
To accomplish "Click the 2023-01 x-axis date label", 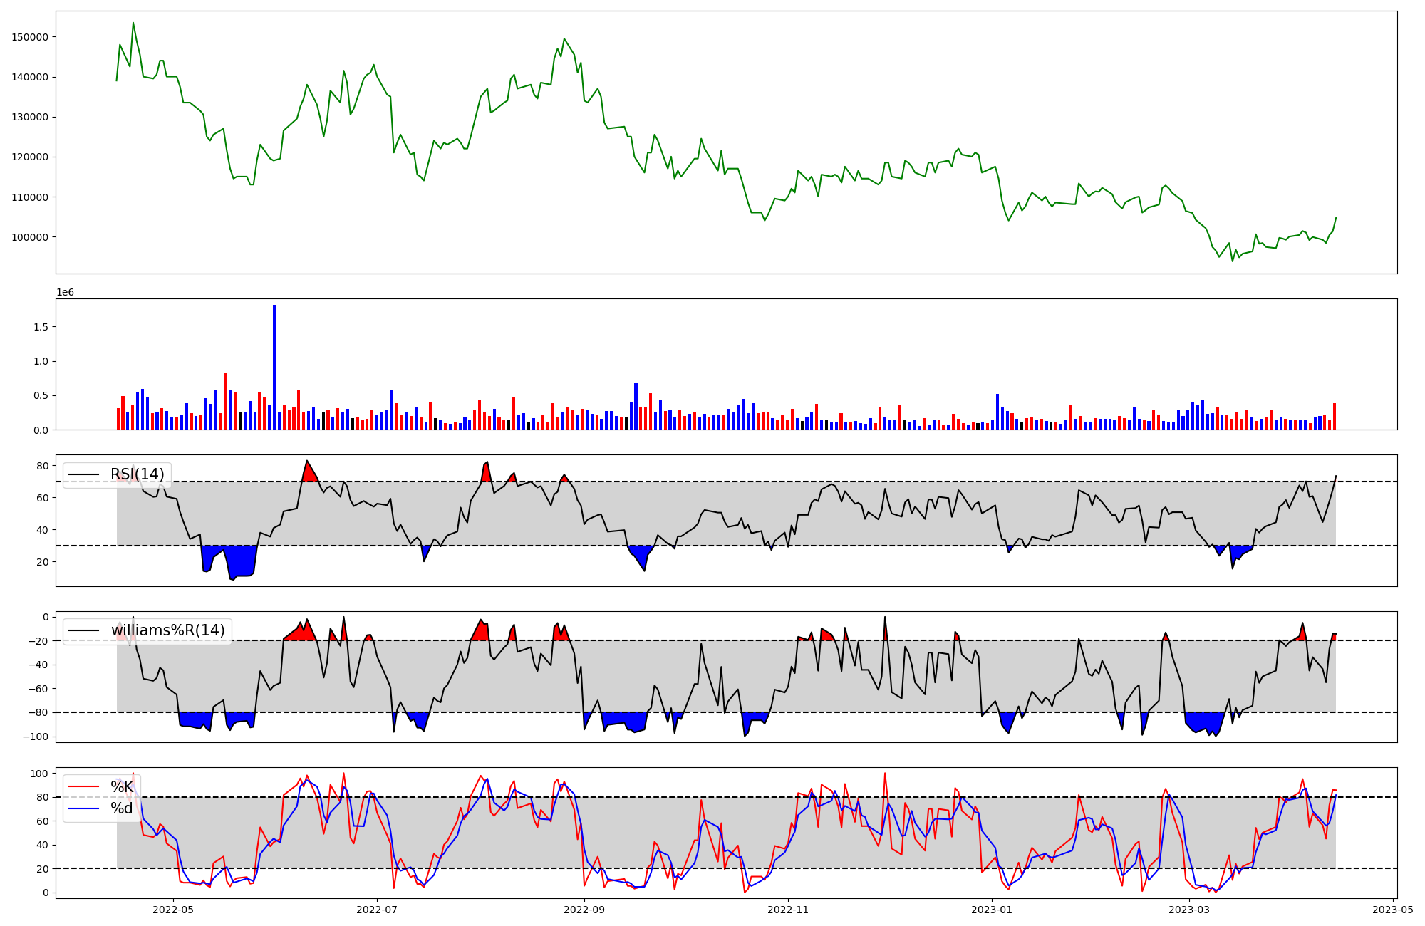I will tap(992, 910).
